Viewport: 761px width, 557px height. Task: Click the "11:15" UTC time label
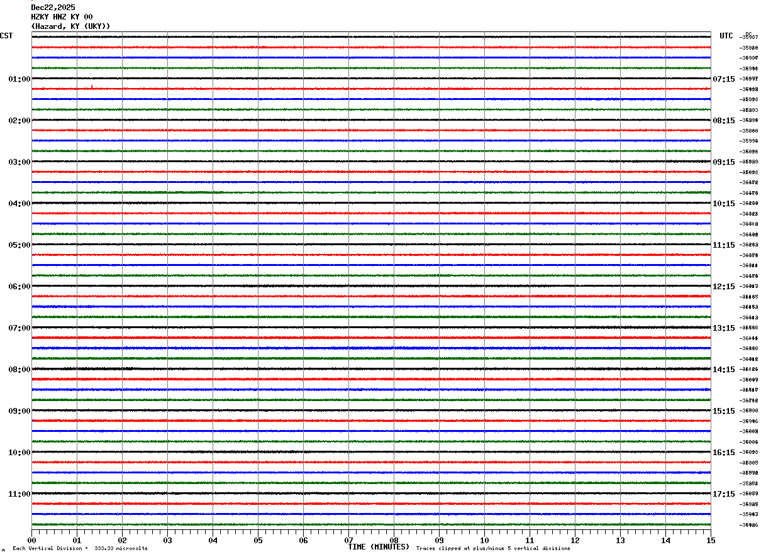click(x=724, y=245)
